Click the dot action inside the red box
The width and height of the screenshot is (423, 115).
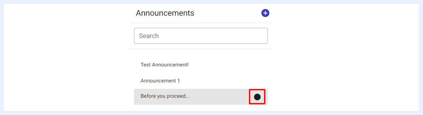pyautogui.click(x=257, y=97)
